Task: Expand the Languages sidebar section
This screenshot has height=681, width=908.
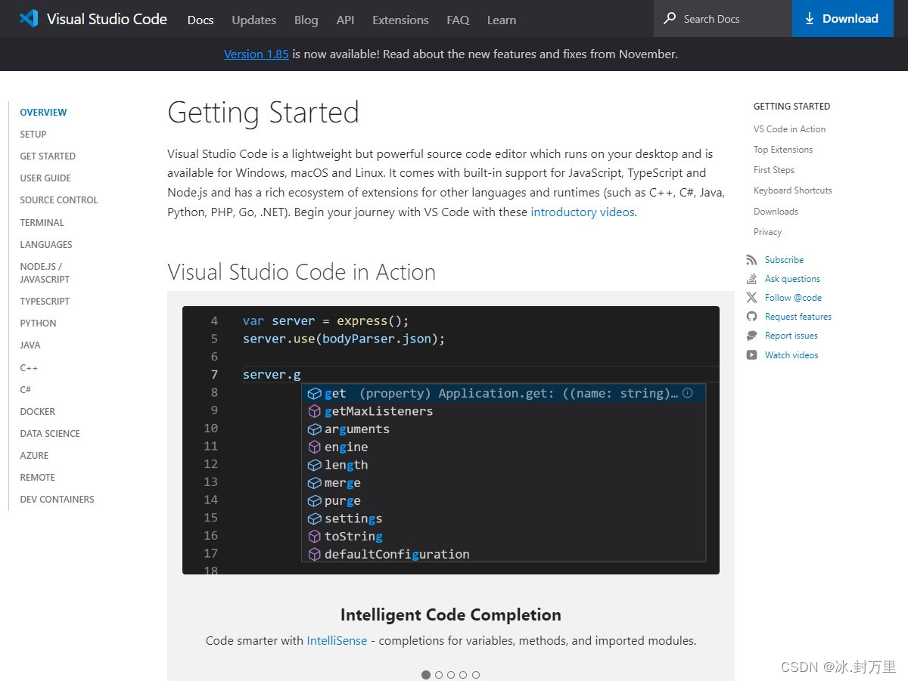Action: tap(46, 244)
